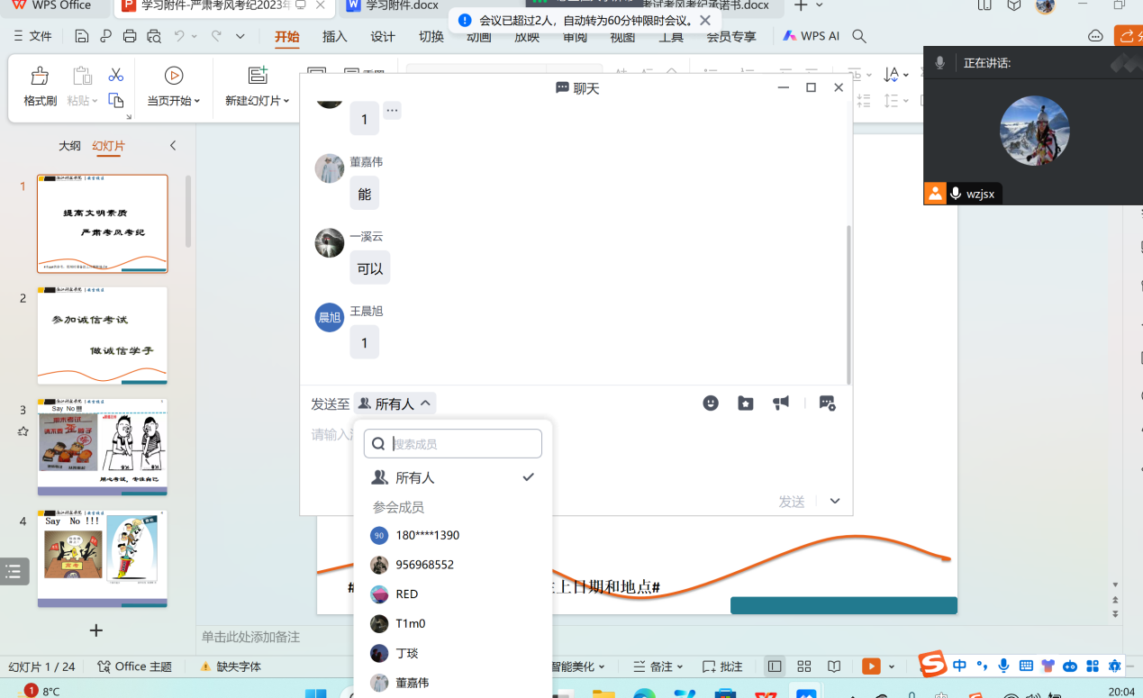Click the WPS AI search magnifier icon
1143x698 pixels.
point(859,36)
